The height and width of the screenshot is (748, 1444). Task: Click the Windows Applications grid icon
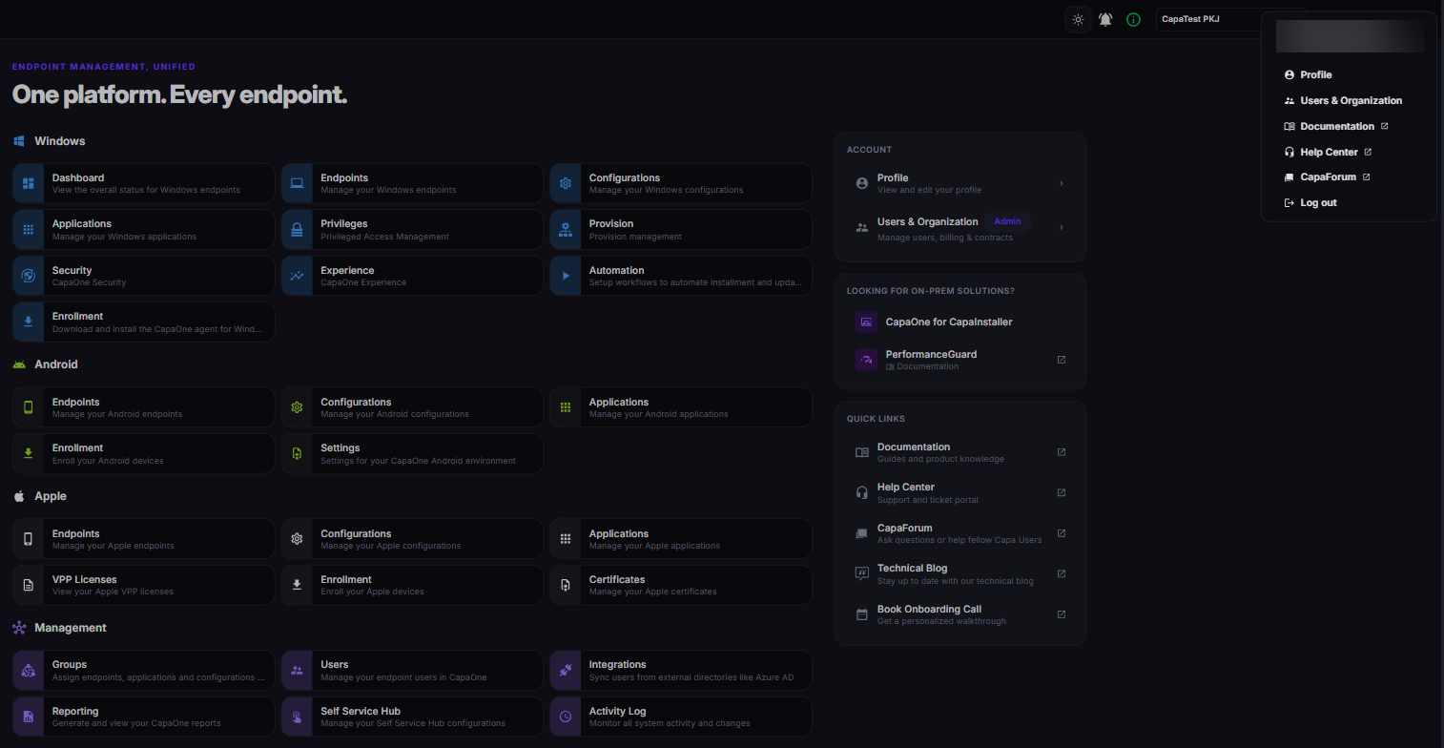29,229
